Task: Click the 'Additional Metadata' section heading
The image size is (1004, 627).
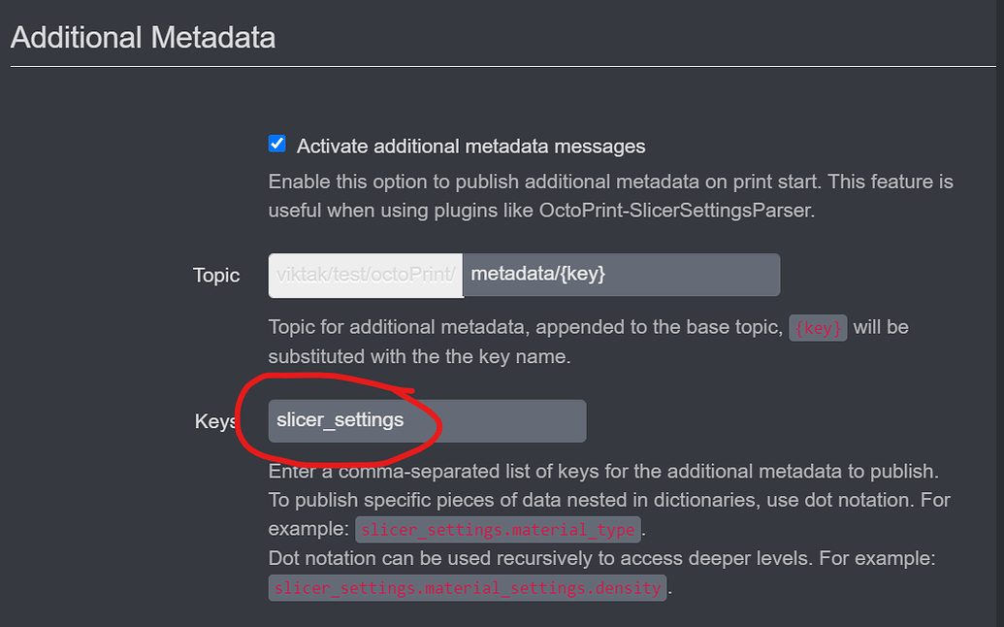Action: tap(142, 37)
